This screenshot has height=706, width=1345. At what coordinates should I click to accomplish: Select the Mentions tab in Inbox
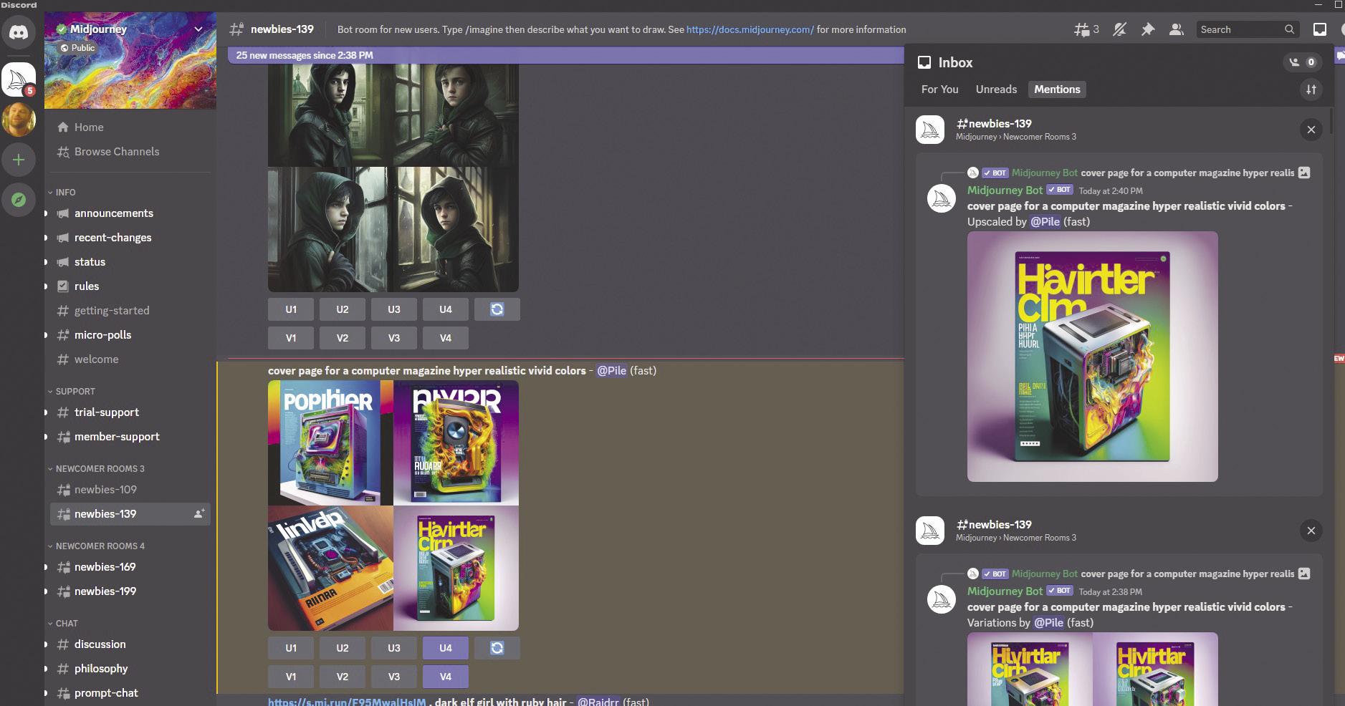pyautogui.click(x=1057, y=90)
